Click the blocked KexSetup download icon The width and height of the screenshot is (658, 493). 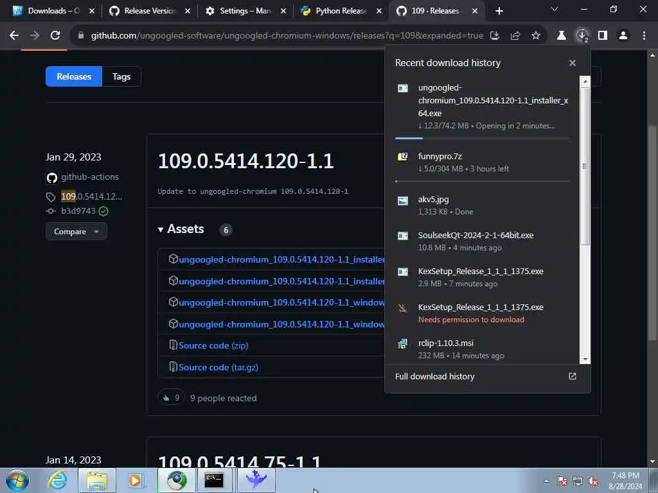point(402,308)
